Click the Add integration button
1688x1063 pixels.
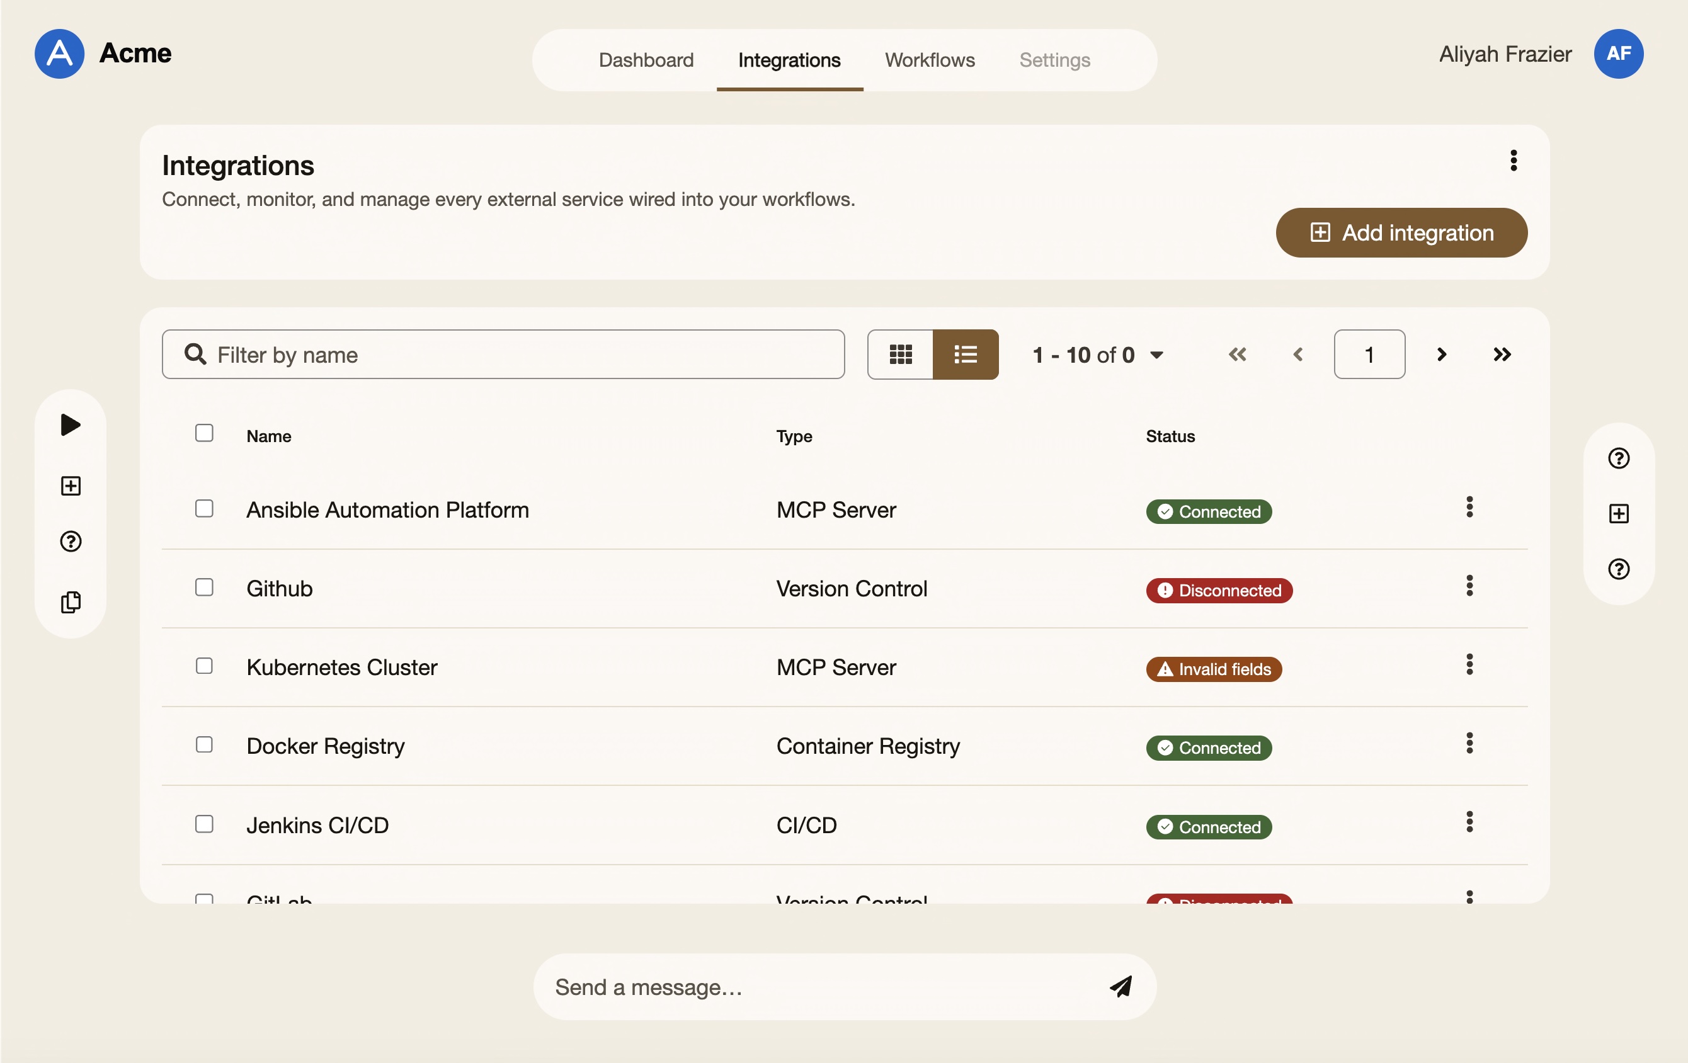(x=1401, y=232)
